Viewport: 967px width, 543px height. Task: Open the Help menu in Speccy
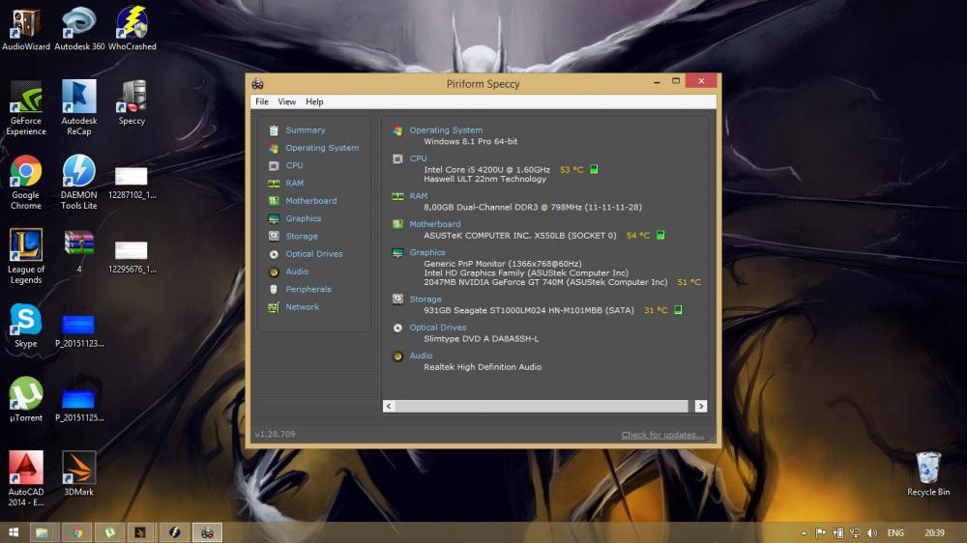tap(314, 101)
